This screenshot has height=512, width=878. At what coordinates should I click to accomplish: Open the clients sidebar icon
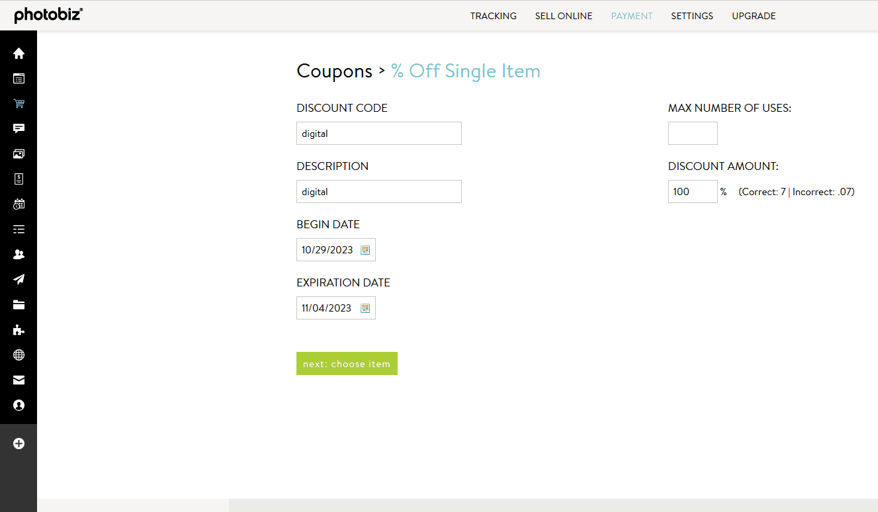[19, 254]
